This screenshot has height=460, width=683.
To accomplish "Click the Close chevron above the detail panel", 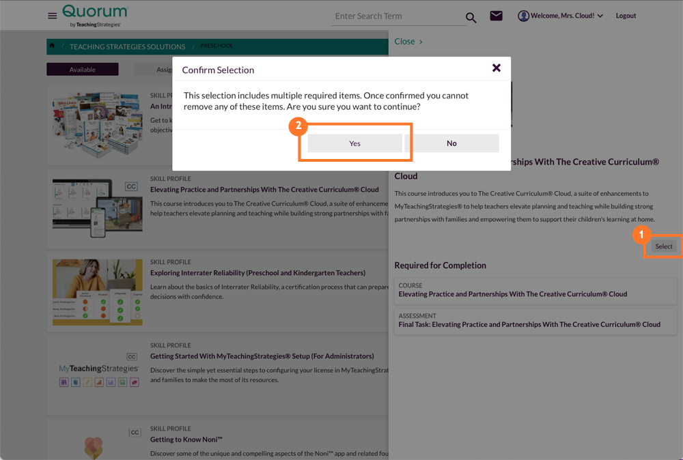I will pos(408,42).
